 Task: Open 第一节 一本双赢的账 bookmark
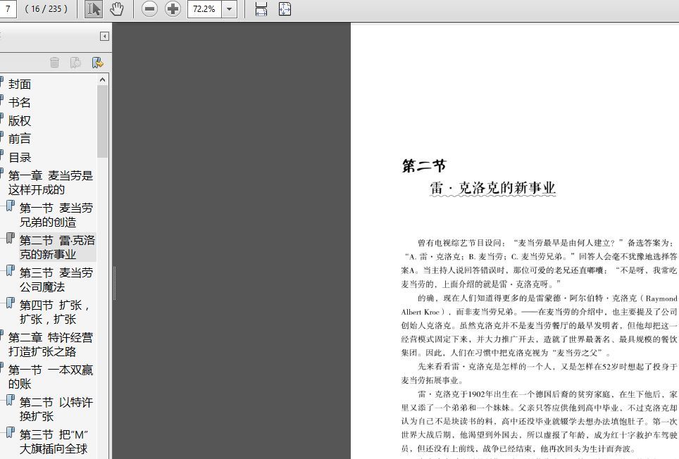[x=51, y=377]
